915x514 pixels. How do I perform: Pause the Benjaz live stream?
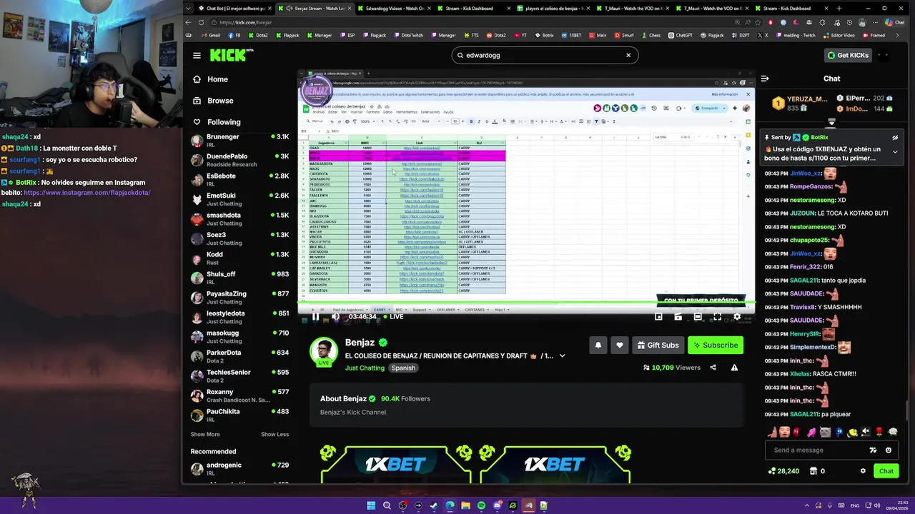[315, 316]
